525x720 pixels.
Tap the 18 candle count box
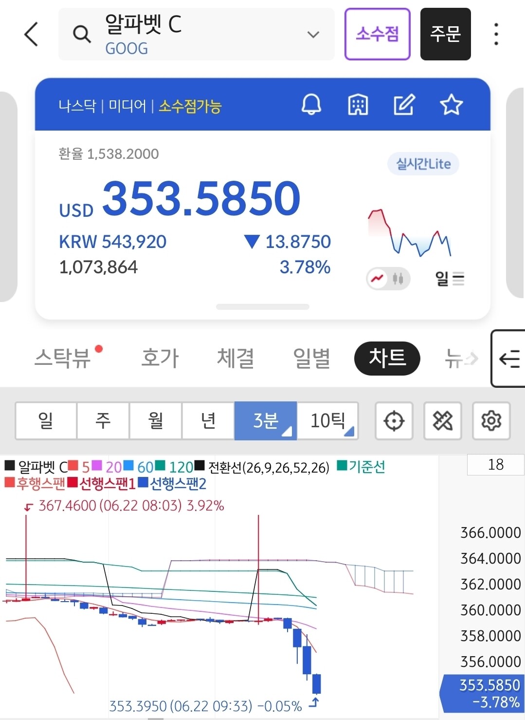[496, 465]
